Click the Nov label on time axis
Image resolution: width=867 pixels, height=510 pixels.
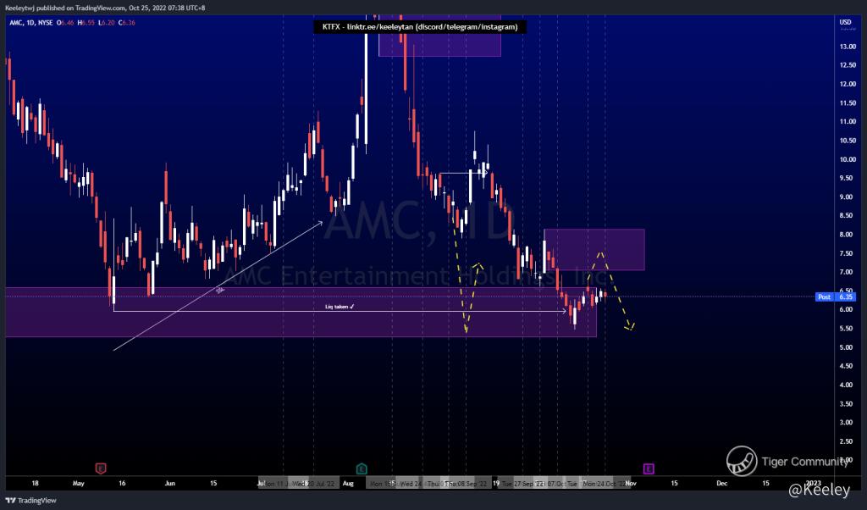coord(631,483)
